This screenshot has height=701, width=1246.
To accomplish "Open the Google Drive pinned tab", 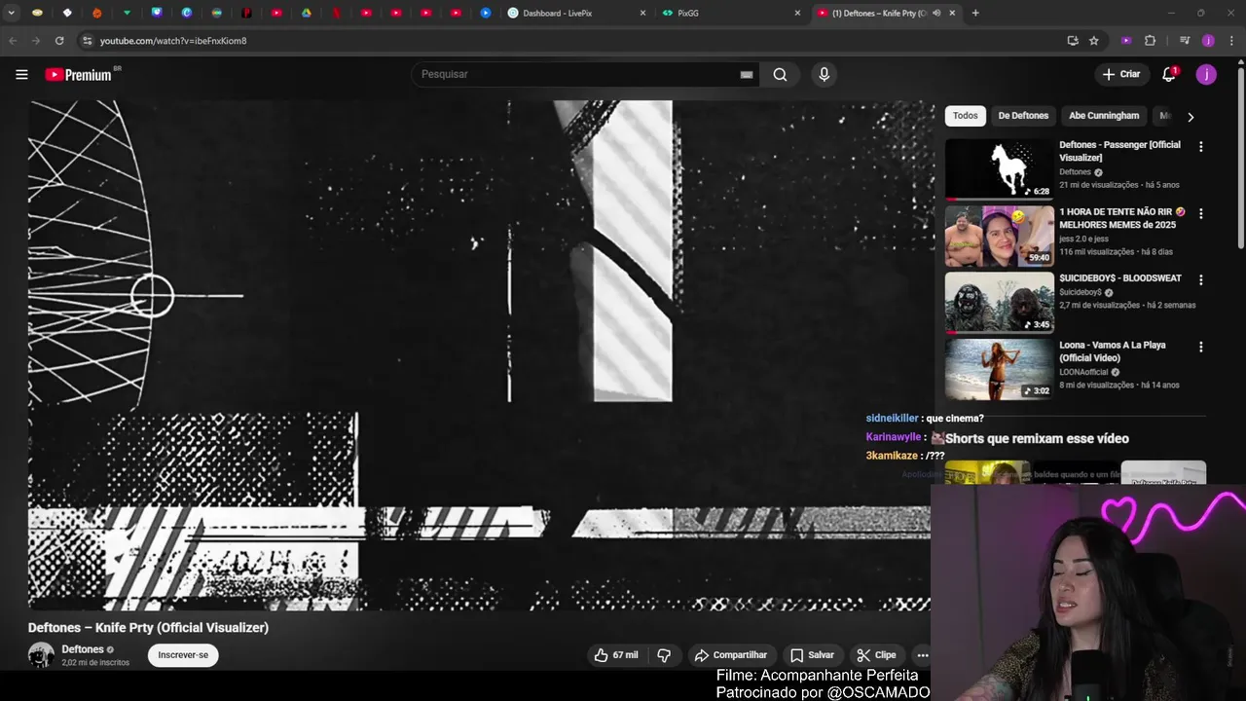I will [306, 13].
